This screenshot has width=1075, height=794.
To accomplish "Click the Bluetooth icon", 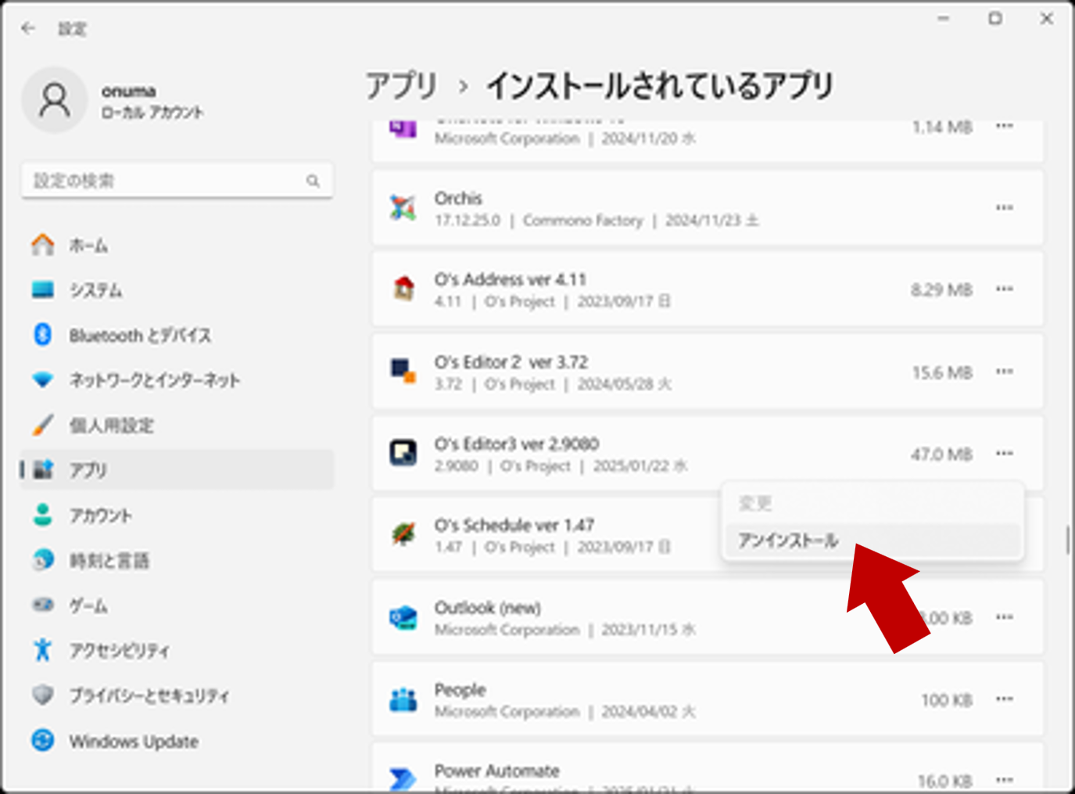I will [x=43, y=335].
